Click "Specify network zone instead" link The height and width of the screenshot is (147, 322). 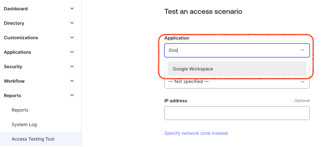(x=196, y=133)
